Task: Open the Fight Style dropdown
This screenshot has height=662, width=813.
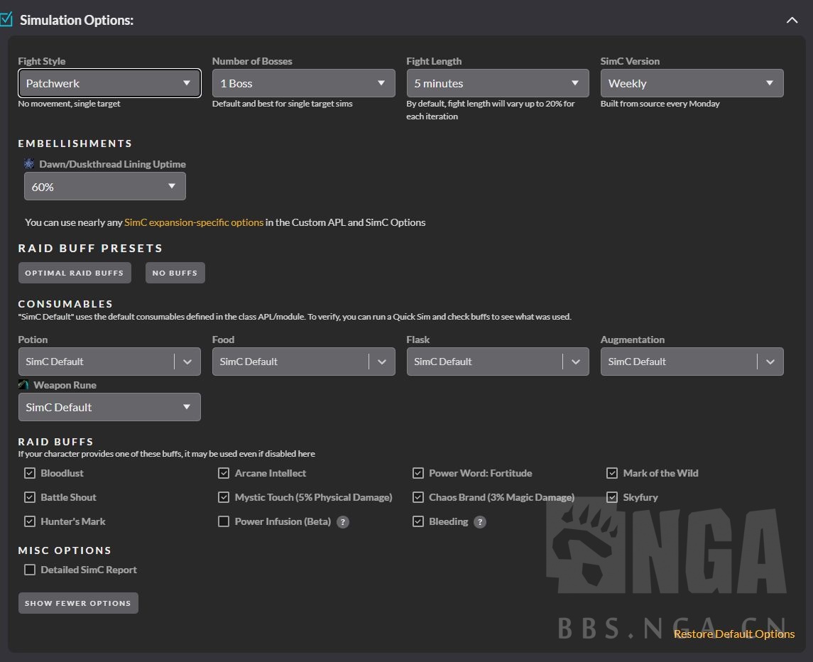Action: tap(109, 83)
